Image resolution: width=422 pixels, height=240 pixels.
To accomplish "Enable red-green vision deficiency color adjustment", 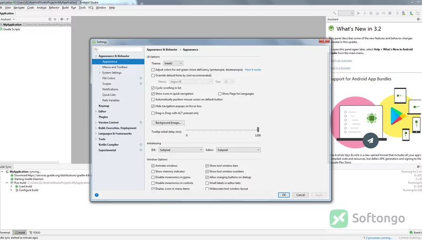I will pos(153,70).
